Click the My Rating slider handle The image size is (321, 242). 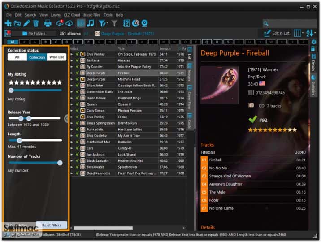click(x=11, y=90)
